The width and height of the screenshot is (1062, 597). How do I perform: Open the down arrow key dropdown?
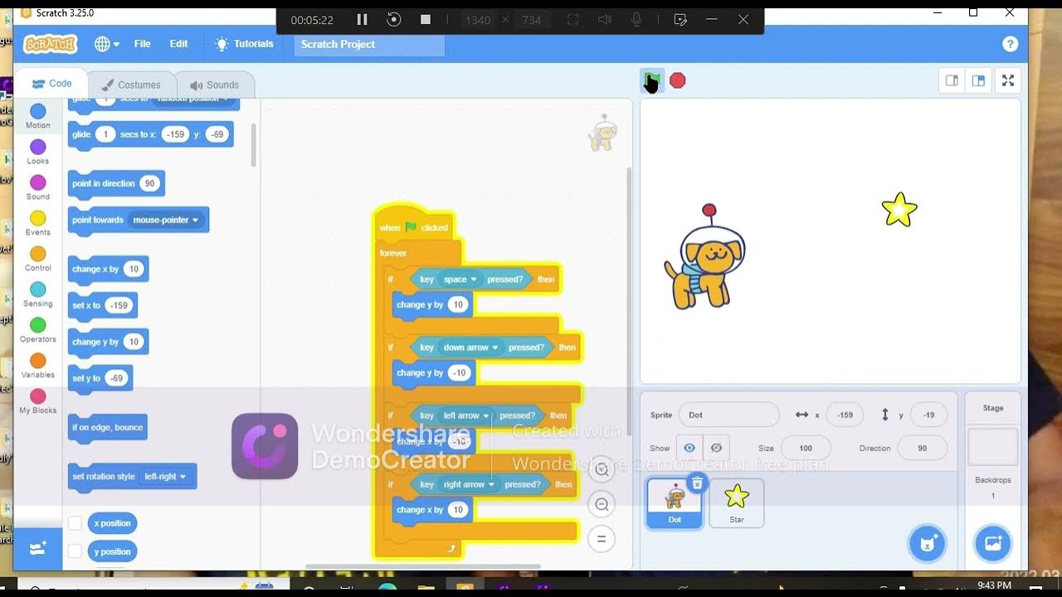click(x=470, y=347)
